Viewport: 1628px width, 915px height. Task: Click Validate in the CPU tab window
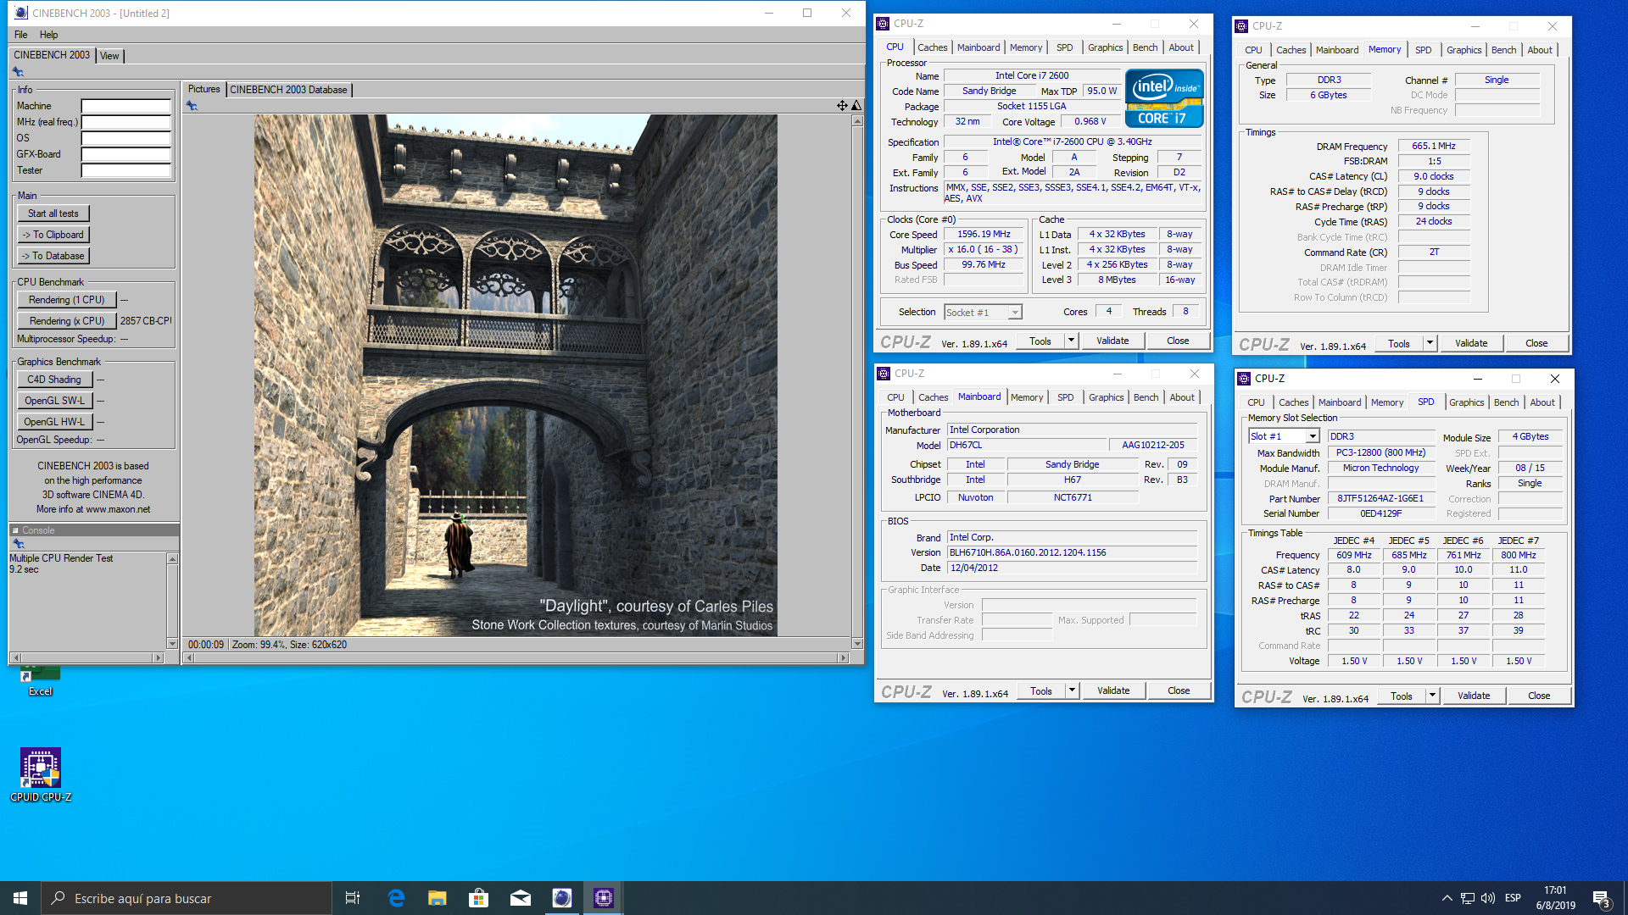pyautogui.click(x=1112, y=341)
